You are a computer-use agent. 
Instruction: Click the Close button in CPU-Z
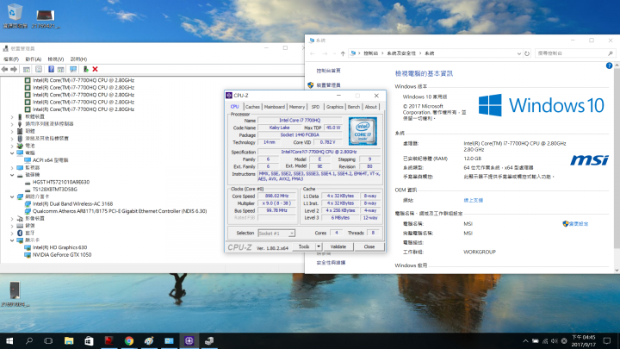pyautogui.click(x=369, y=246)
